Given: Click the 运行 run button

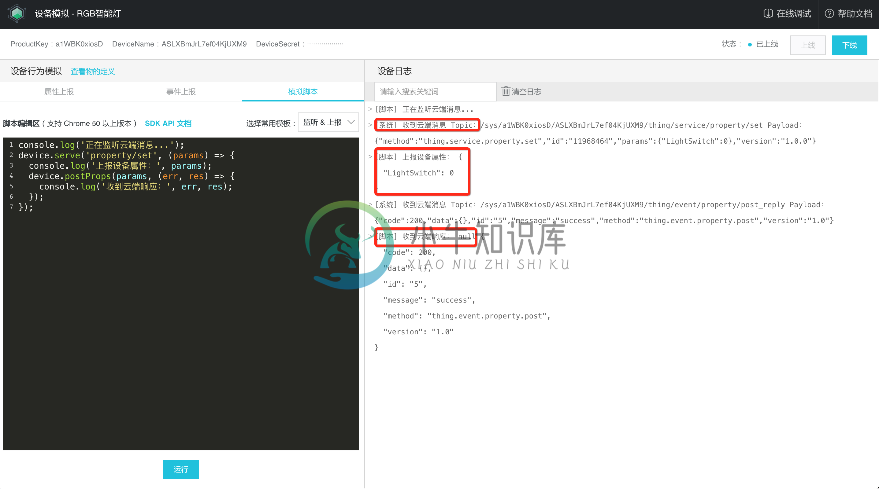Looking at the screenshot, I should click(181, 469).
